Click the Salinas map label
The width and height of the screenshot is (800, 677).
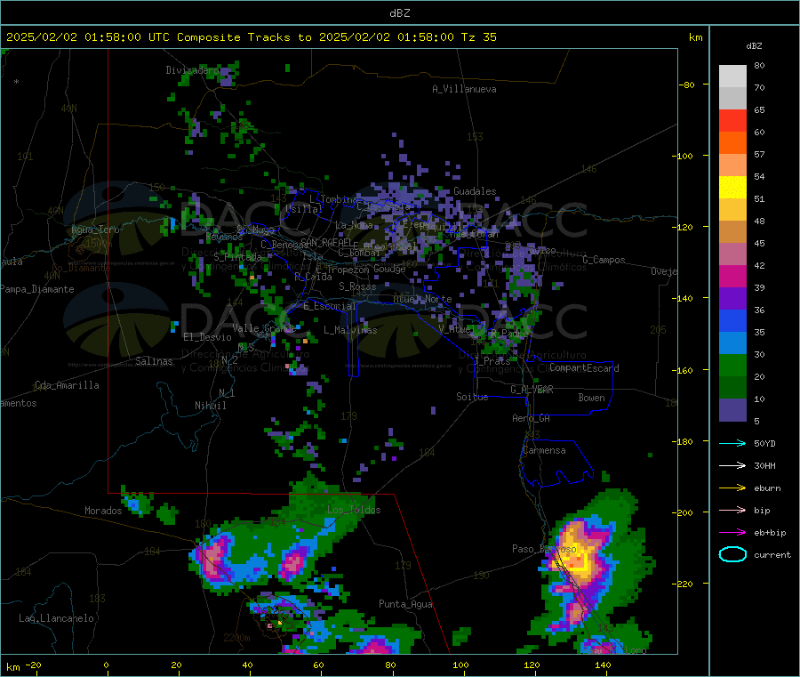click(154, 361)
